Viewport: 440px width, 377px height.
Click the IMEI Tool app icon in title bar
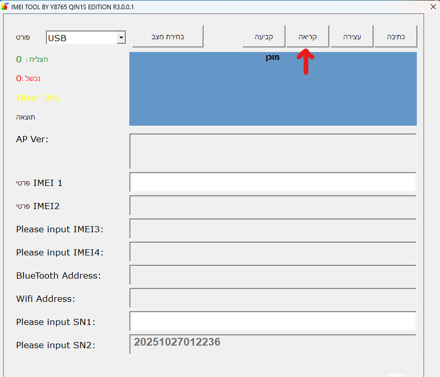coord(5,7)
